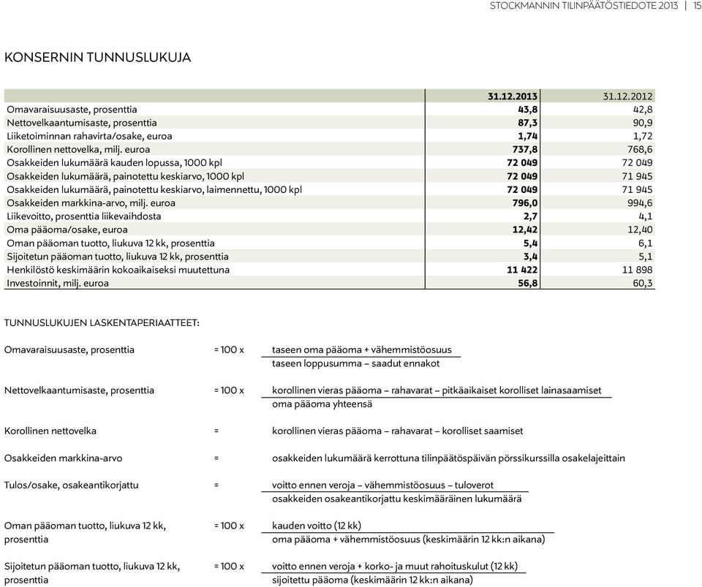Click the value '11 898'

pyautogui.click(x=637, y=270)
